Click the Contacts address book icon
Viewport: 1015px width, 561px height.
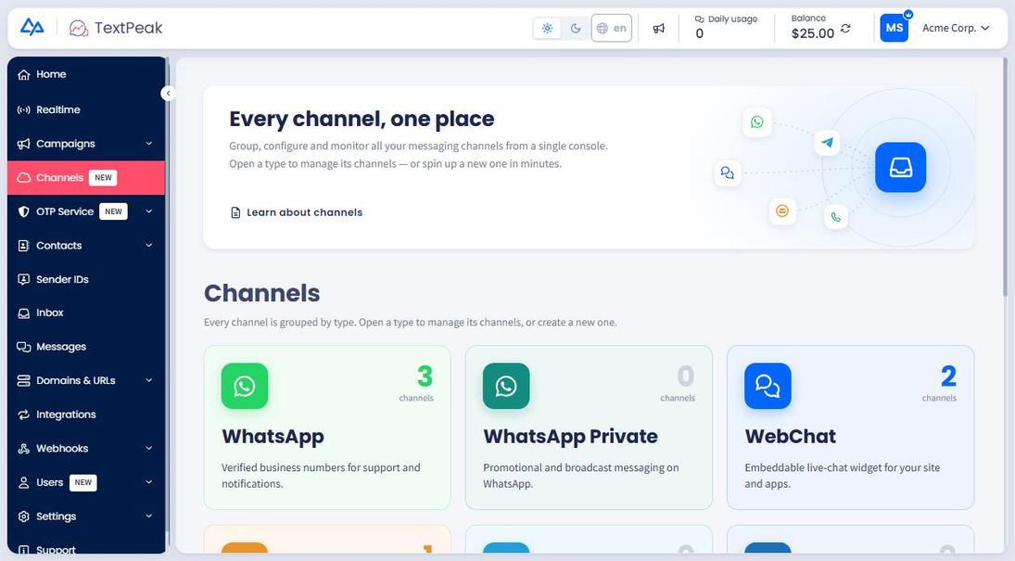tap(24, 246)
